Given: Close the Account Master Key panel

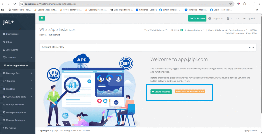Looking at the screenshot, I should (x=253, y=47).
